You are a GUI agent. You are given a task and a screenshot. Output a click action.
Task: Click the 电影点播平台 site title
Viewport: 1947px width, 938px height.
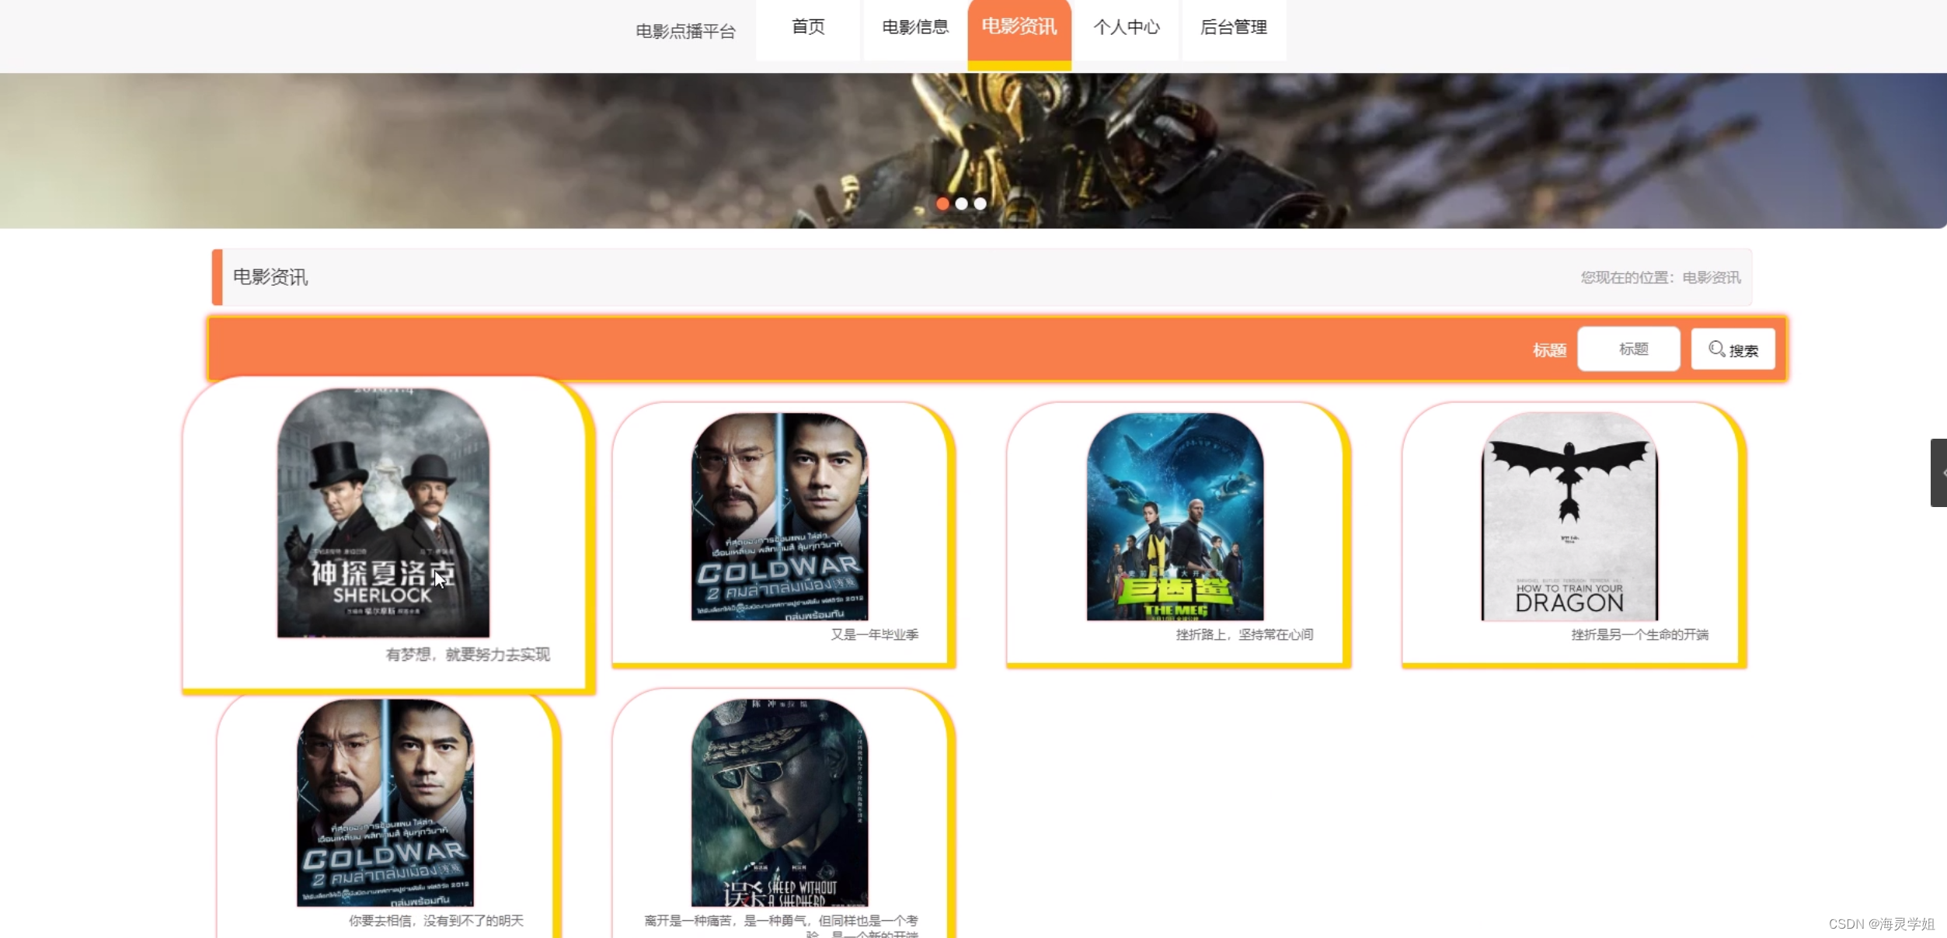point(685,32)
